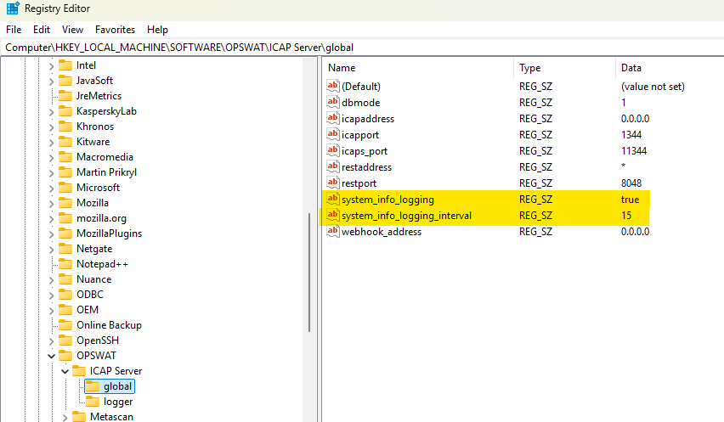The height and width of the screenshot is (422, 724).
Task: Select the 'KasperskyLab' tree key
Action: (x=106, y=111)
